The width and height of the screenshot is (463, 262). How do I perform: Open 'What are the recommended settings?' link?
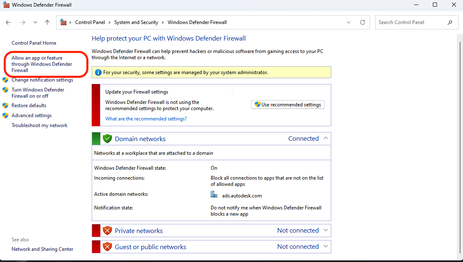tap(146, 119)
